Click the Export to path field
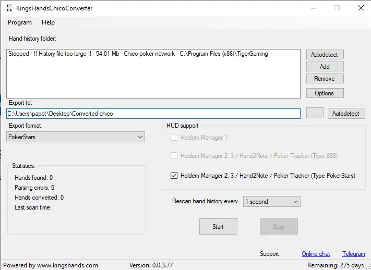 coord(153,114)
